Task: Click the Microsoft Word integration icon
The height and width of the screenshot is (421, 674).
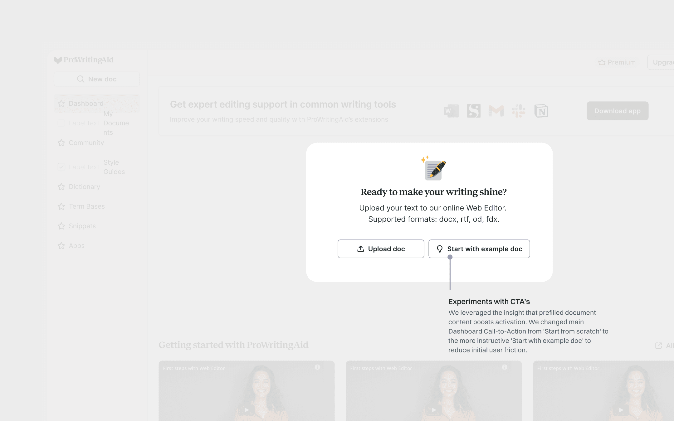Action: 451,111
